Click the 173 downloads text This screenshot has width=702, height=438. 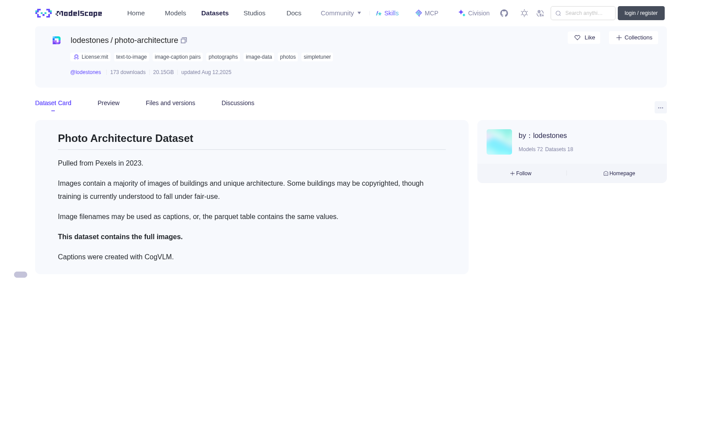click(128, 72)
